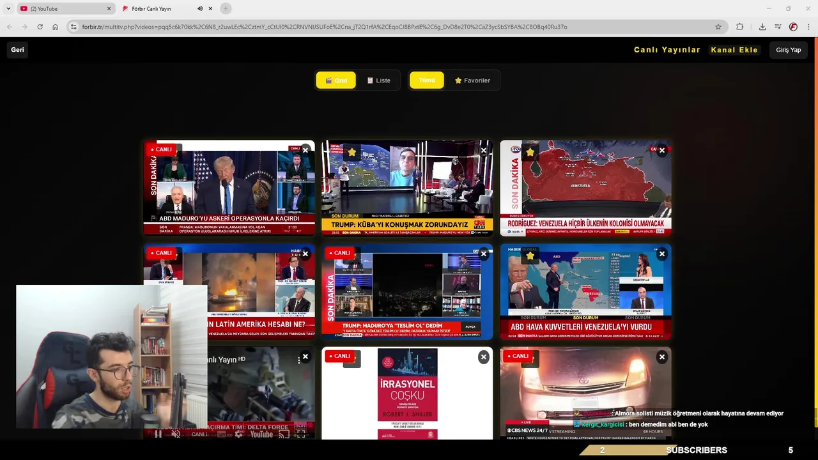
Task: View site information icon in address bar
Action: click(x=73, y=27)
